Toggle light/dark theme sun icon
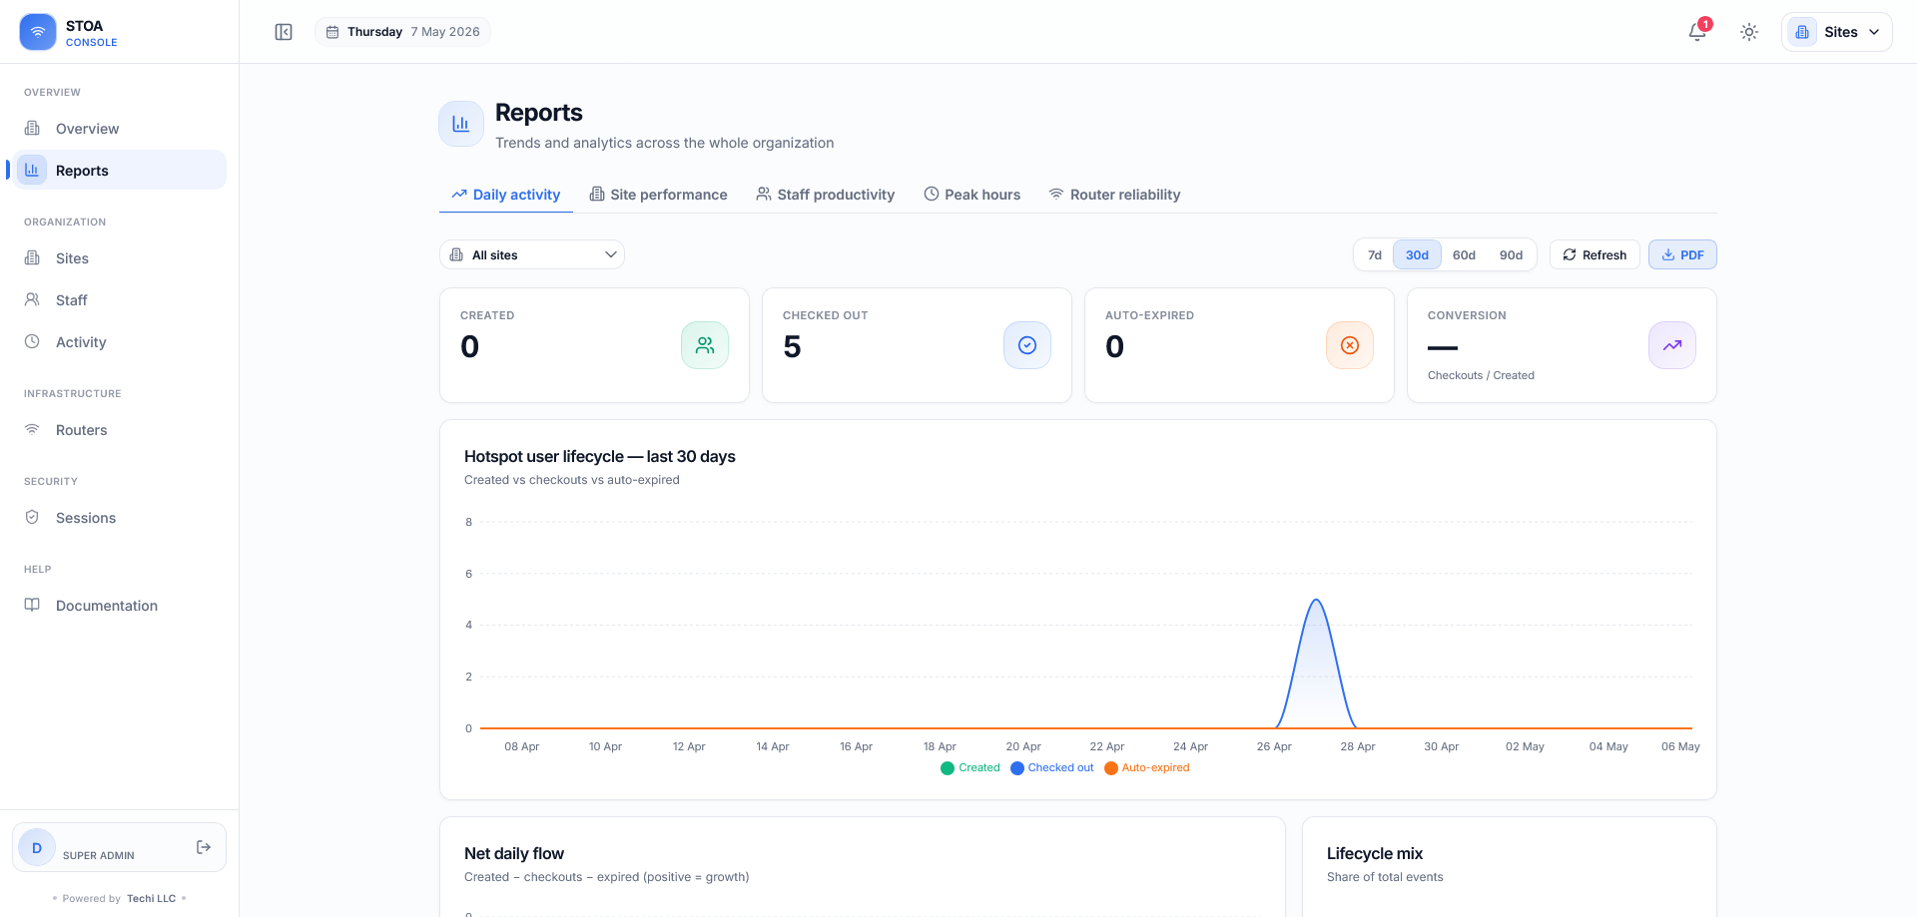The height and width of the screenshot is (917, 1917). pos(1749,32)
